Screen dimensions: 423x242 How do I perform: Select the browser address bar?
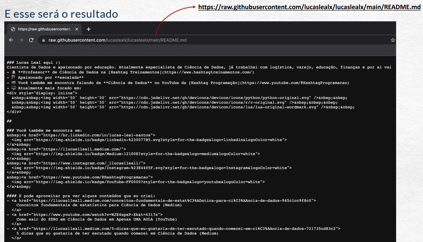coord(122,40)
